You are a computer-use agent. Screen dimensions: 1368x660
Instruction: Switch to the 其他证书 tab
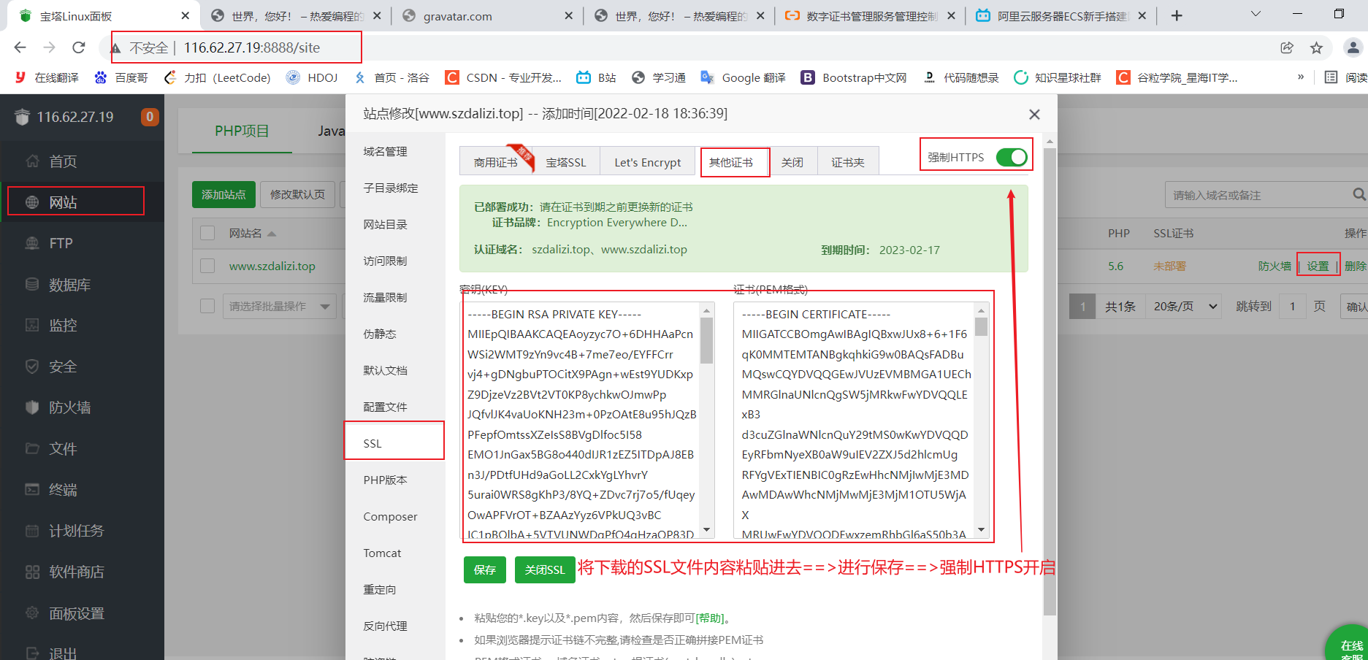pos(731,162)
